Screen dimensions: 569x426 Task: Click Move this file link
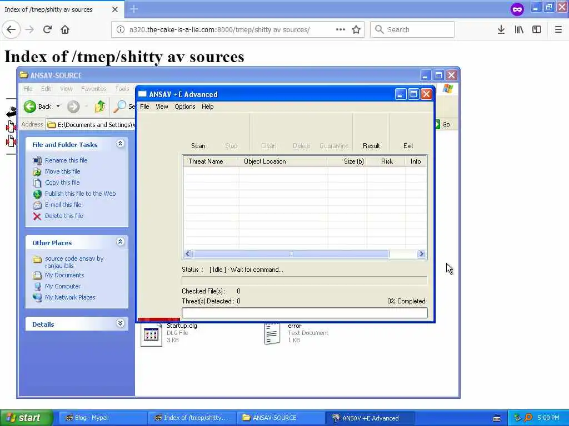[x=62, y=171]
